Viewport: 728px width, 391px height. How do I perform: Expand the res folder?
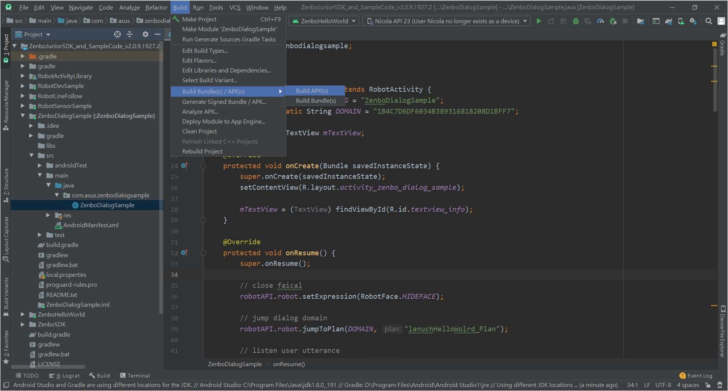tap(48, 215)
